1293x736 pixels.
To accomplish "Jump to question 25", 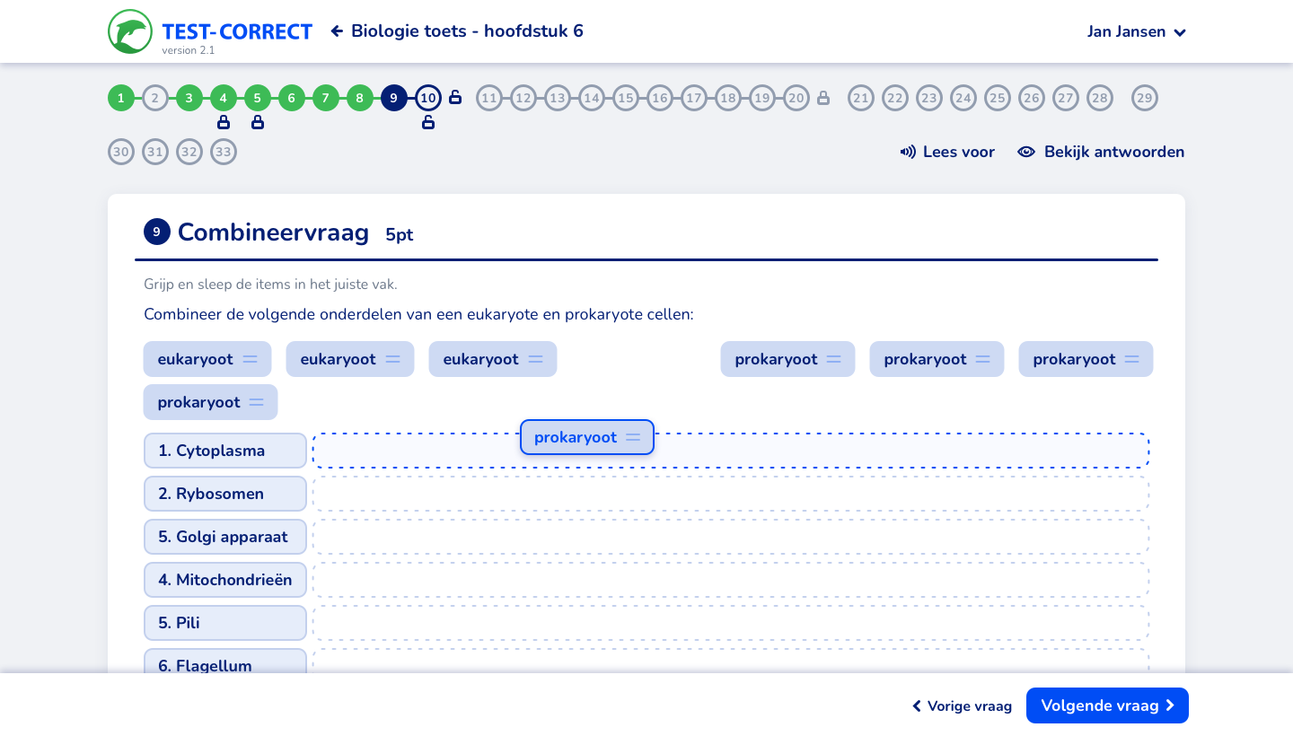I will coord(998,98).
